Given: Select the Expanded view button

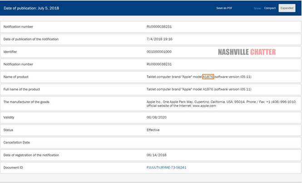Looking at the screenshot, I should point(287,8).
